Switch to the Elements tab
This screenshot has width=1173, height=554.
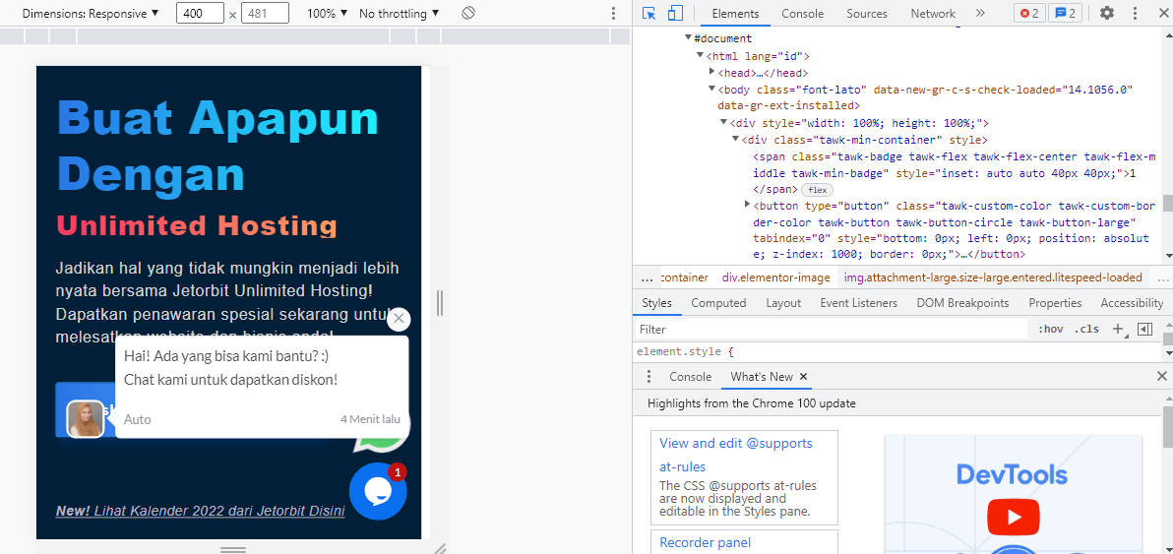pyautogui.click(x=735, y=13)
